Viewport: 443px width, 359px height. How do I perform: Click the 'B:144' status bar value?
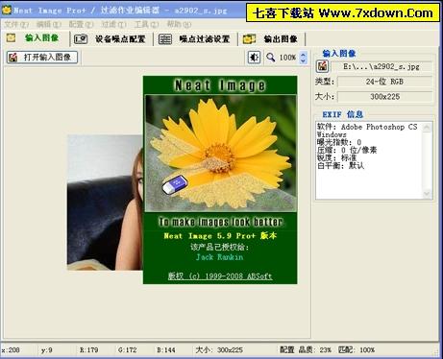[166, 350]
